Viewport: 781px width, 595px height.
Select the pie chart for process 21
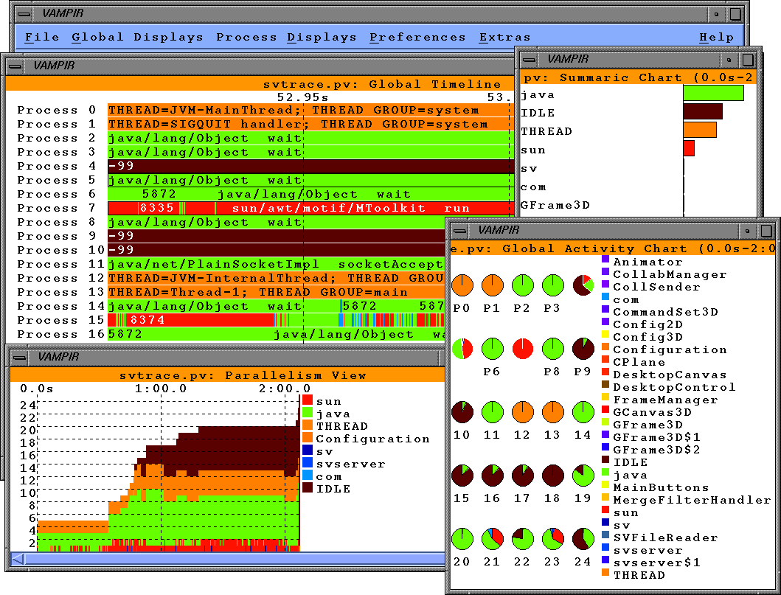click(493, 539)
